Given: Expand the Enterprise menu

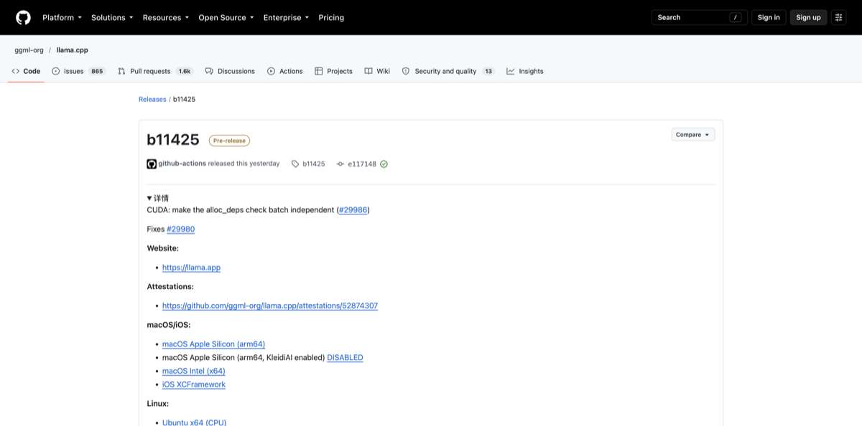Looking at the screenshot, I should [286, 17].
